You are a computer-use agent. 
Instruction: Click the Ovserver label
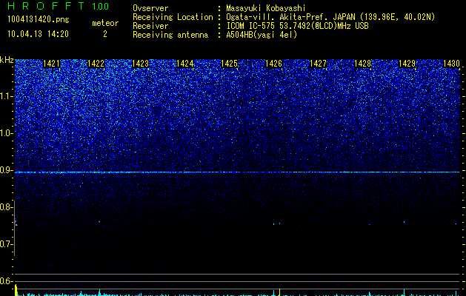click(150, 9)
